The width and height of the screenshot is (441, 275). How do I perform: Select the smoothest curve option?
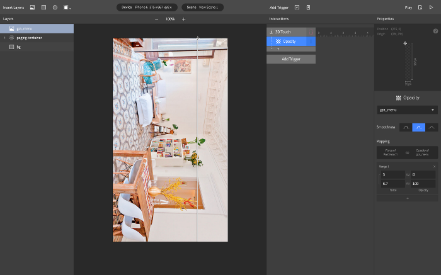tap(432, 127)
